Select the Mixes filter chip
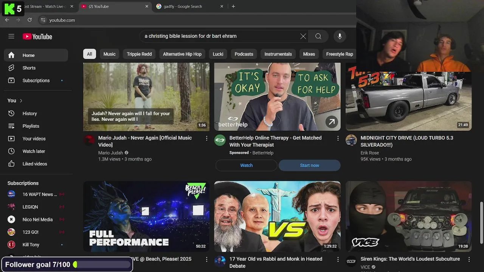Screen dimensions: 484x272 coord(309,54)
